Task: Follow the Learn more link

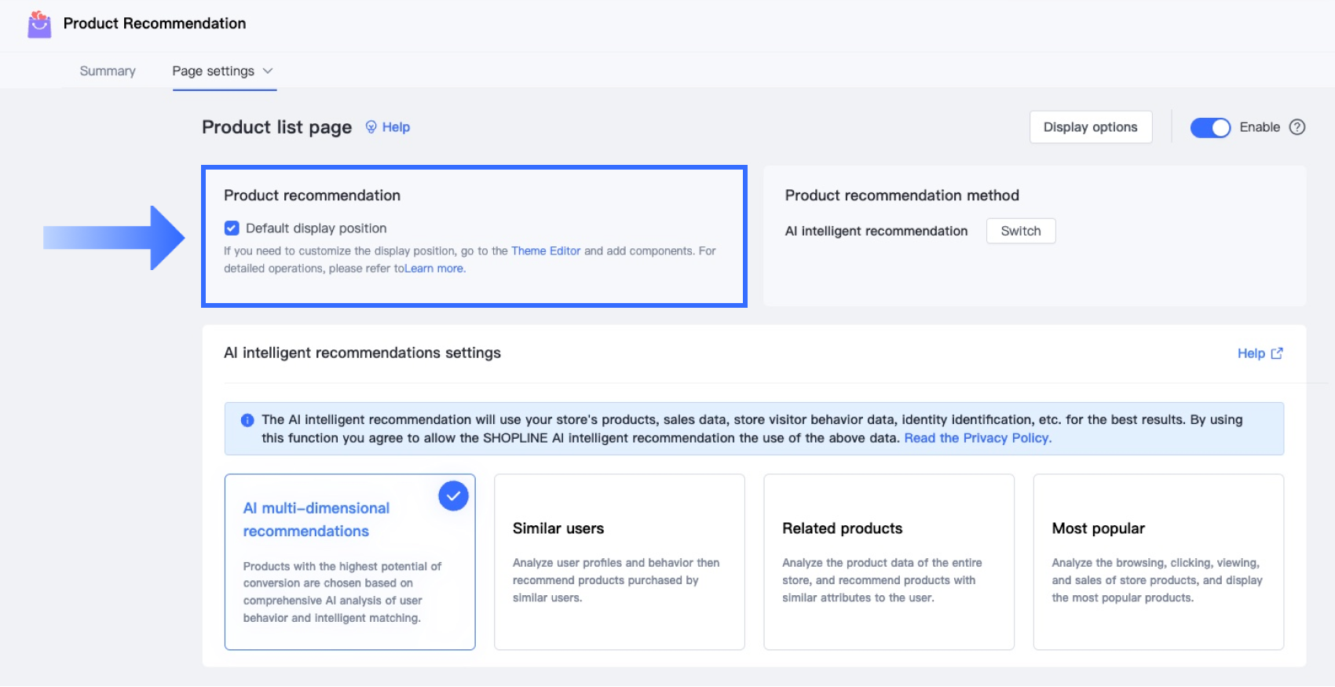Action: click(434, 269)
